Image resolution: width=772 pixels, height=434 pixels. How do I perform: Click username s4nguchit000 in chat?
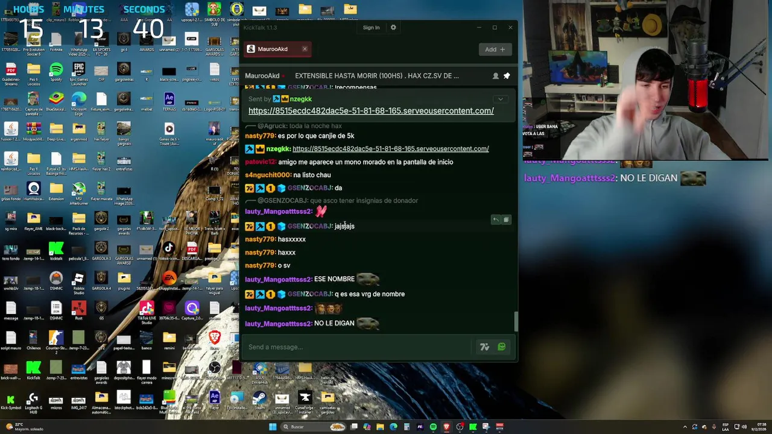[268, 175]
